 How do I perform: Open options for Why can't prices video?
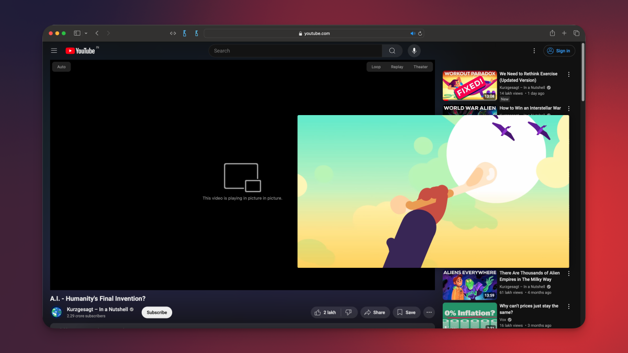pyautogui.click(x=569, y=306)
